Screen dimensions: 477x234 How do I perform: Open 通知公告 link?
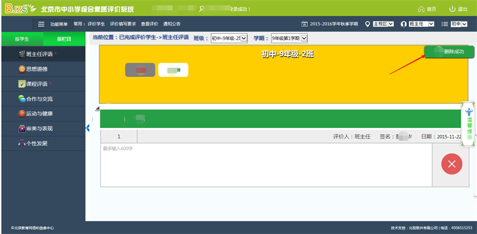point(172,24)
